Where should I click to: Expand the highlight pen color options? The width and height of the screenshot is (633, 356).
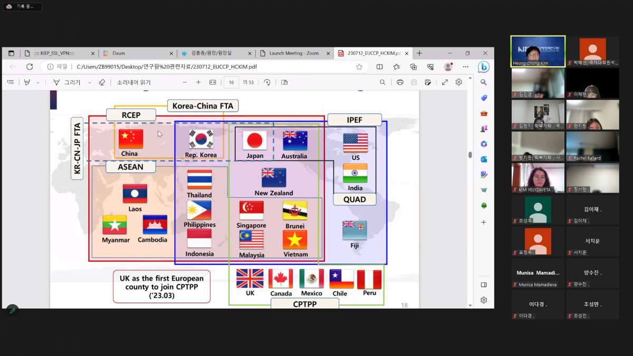(x=37, y=82)
